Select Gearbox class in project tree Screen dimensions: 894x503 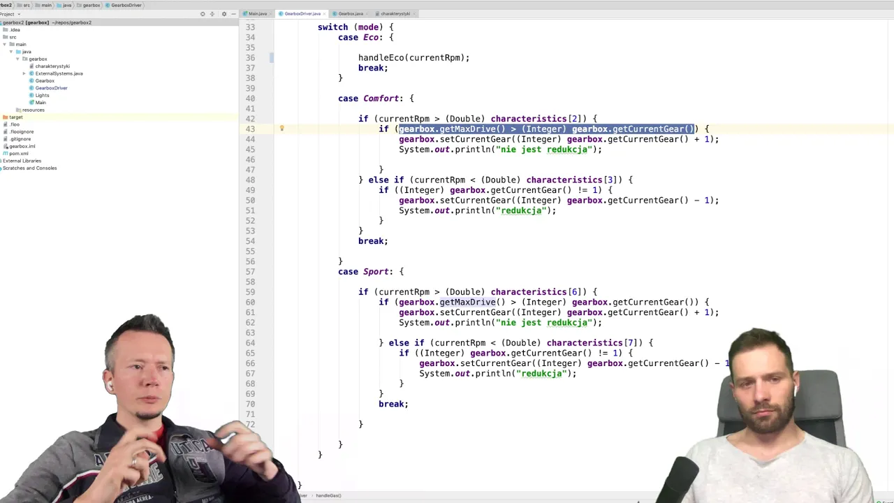[45, 81]
